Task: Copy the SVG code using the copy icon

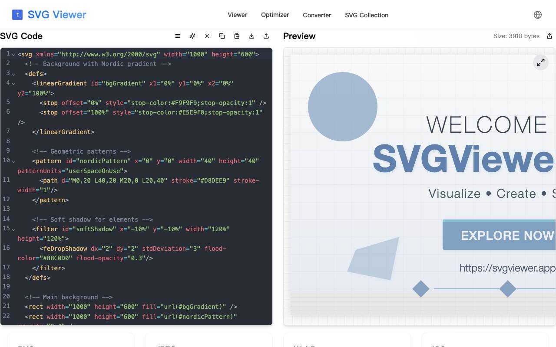Action: [x=222, y=36]
